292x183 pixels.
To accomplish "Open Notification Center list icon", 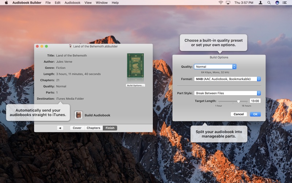I will (285, 3).
